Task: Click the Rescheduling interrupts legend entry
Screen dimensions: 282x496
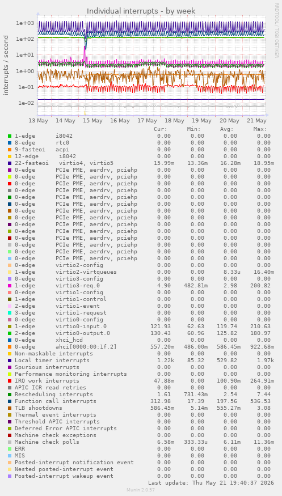Action: click(54, 395)
